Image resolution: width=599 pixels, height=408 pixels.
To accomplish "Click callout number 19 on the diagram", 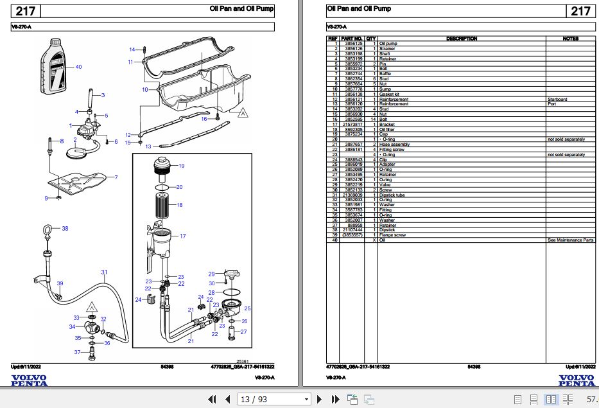I will pyautogui.click(x=182, y=166).
